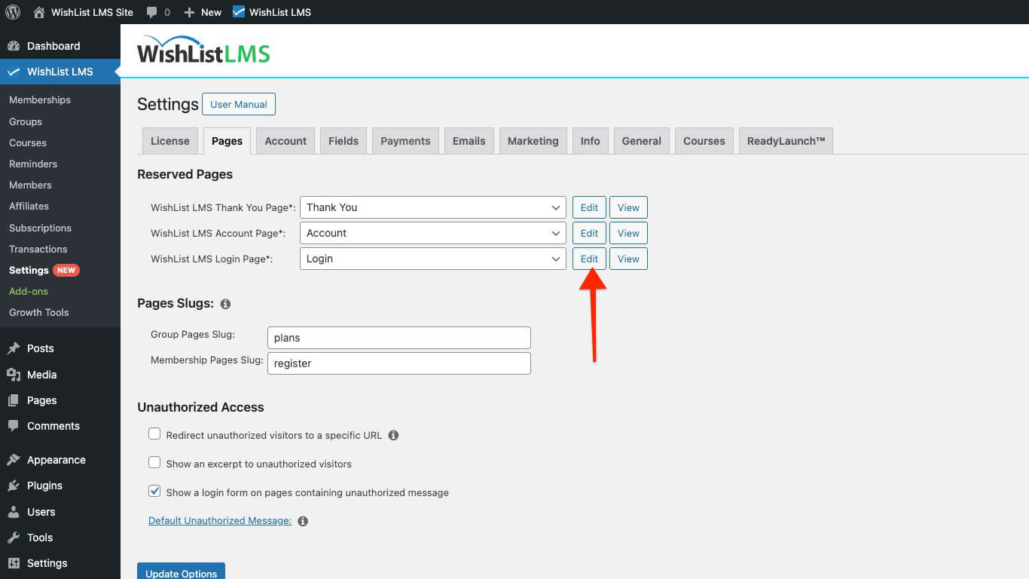The height and width of the screenshot is (579, 1029).
Task: Open the Login Page dropdown
Action: (x=432, y=258)
